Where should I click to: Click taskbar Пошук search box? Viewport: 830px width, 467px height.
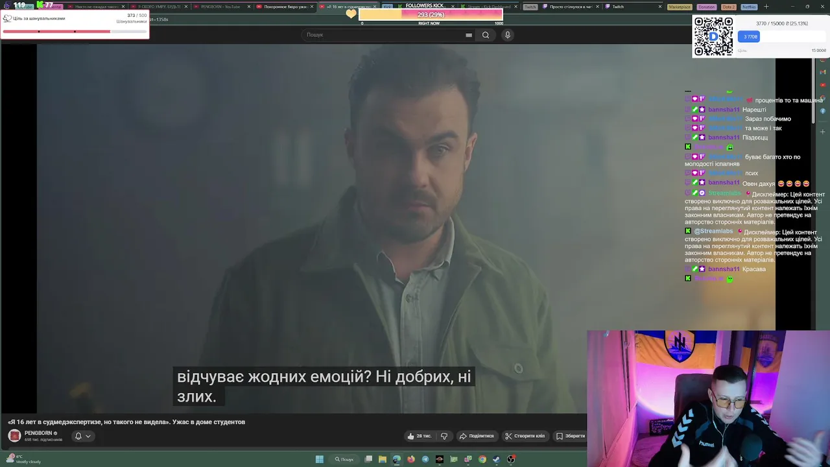pos(344,459)
